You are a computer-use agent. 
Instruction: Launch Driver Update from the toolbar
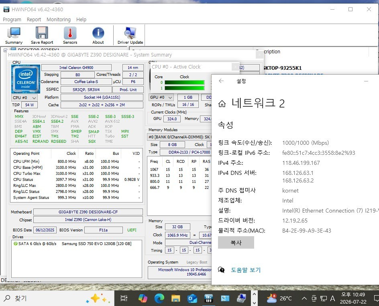pos(130,36)
